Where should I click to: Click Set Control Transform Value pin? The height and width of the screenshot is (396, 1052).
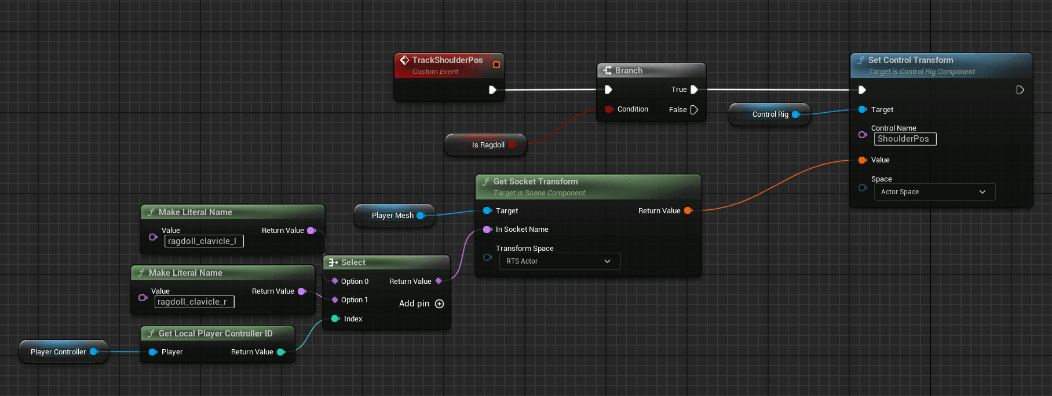863,160
